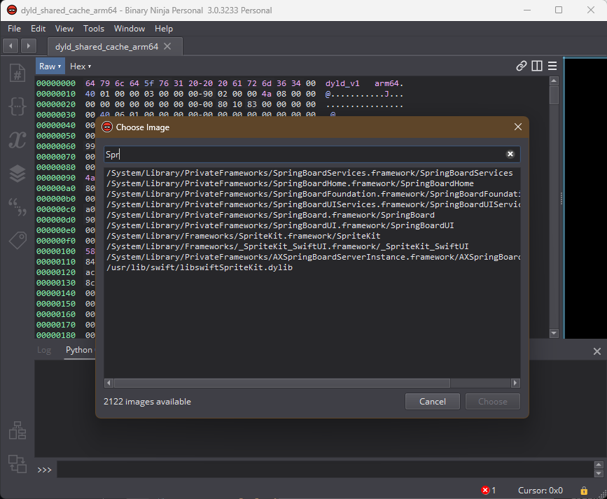Open the Variables x sidebar icon
Screen dimensions: 607x499
[18, 140]
